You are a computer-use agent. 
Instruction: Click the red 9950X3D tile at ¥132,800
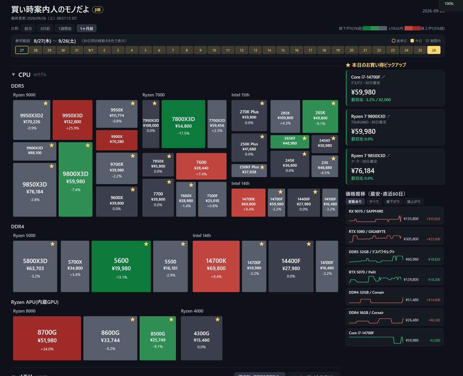pyautogui.click(x=73, y=120)
